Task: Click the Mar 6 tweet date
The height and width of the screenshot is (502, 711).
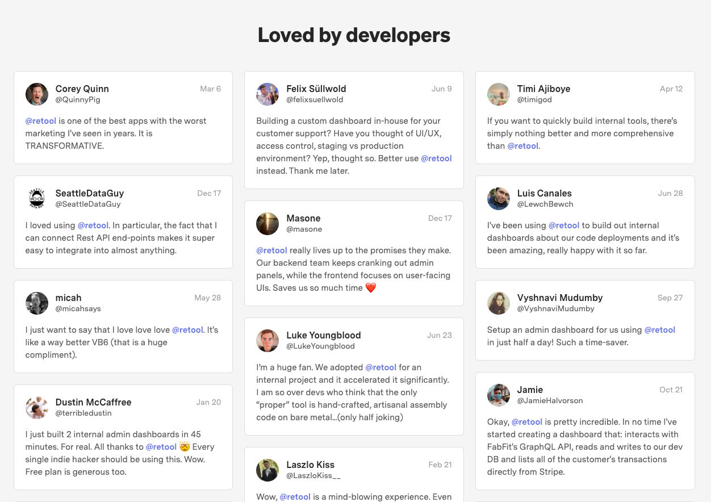Action: (x=211, y=89)
